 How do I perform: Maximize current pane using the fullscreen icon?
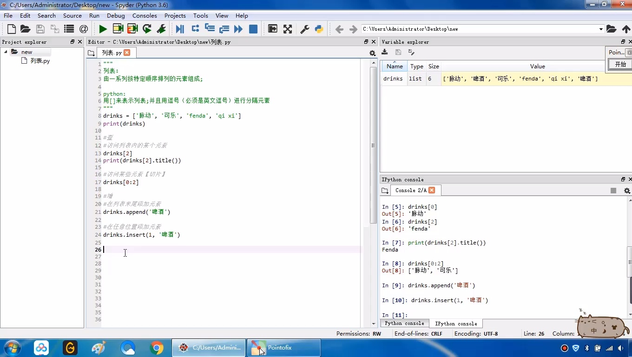pos(288,29)
